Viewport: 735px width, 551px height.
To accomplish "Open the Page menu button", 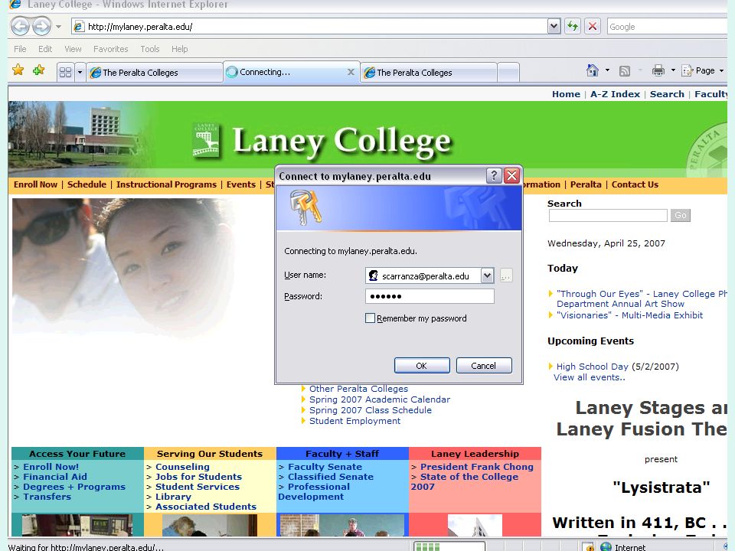I will coord(703,70).
